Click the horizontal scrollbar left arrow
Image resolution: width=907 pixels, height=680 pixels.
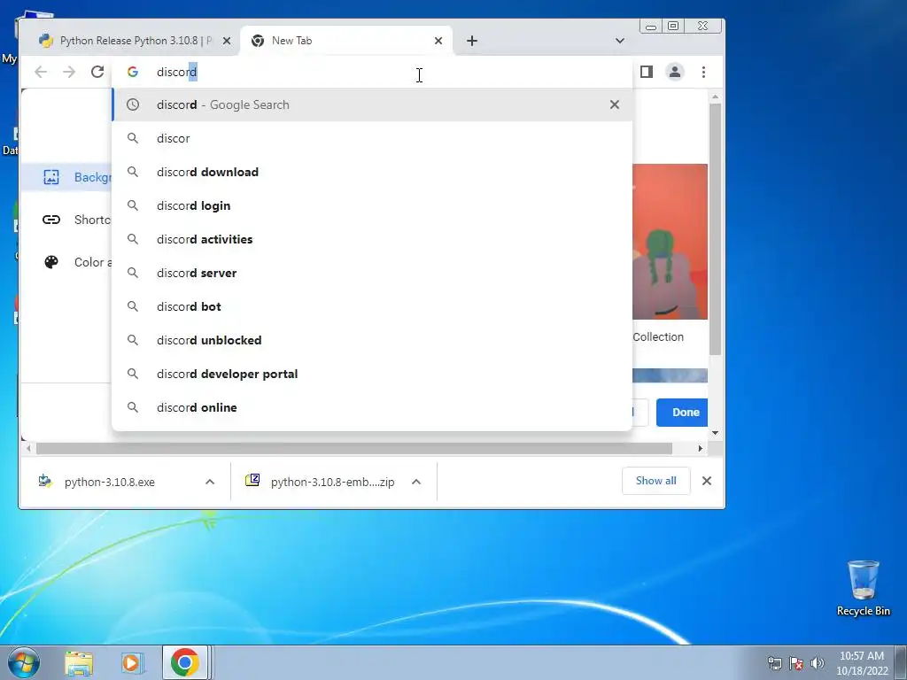pyautogui.click(x=28, y=448)
